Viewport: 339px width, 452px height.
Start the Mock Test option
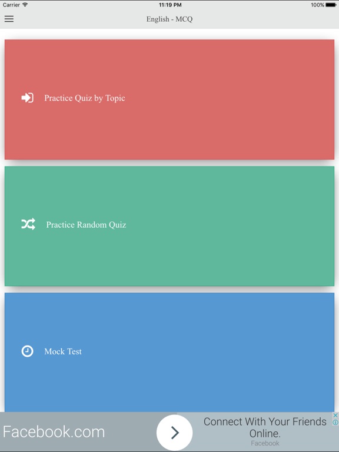point(63,351)
